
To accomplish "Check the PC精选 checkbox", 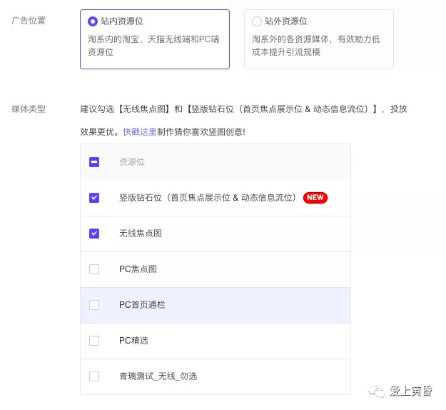I will (94, 341).
